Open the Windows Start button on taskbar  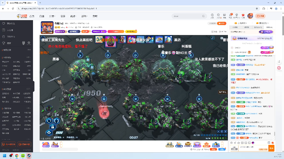point(5,156)
